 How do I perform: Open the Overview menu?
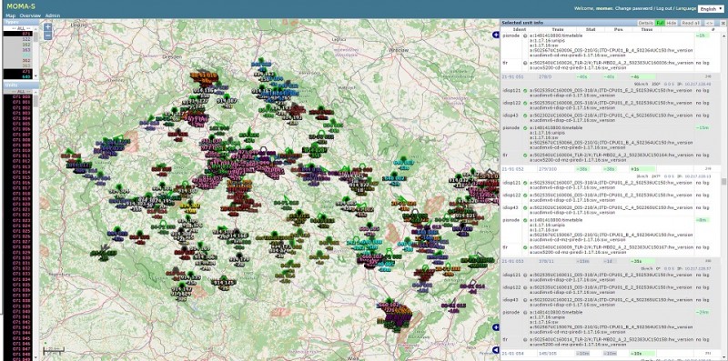(30, 15)
